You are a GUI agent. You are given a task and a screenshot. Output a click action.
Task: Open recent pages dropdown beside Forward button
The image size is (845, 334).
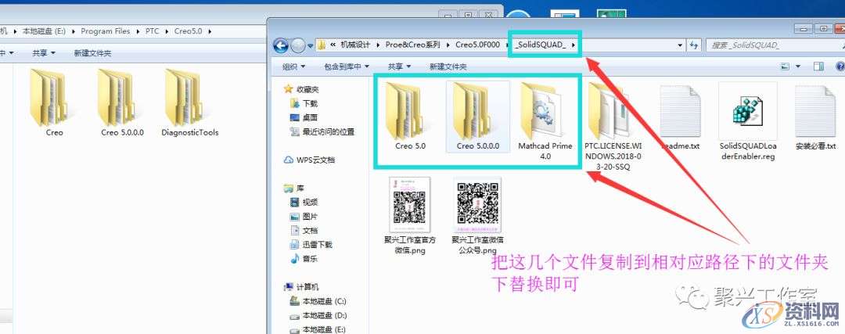coord(310,46)
